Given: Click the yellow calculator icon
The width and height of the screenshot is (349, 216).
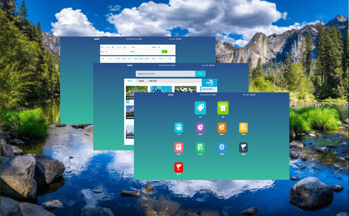Looking at the screenshot, I should pos(243,127).
